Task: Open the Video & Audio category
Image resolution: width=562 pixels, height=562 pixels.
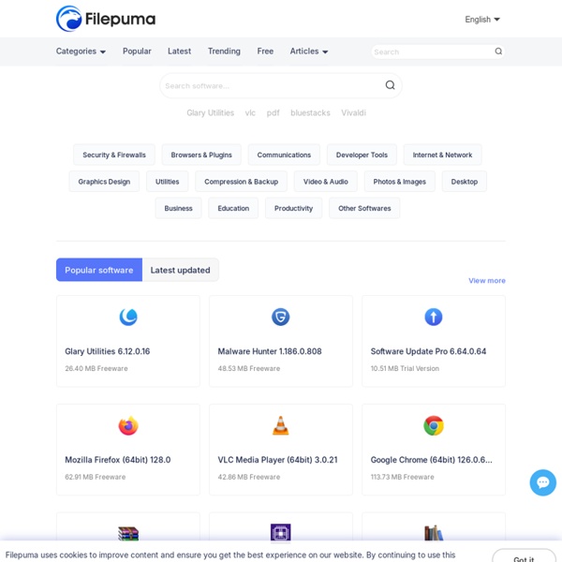Action: pyautogui.click(x=325, y=182)
